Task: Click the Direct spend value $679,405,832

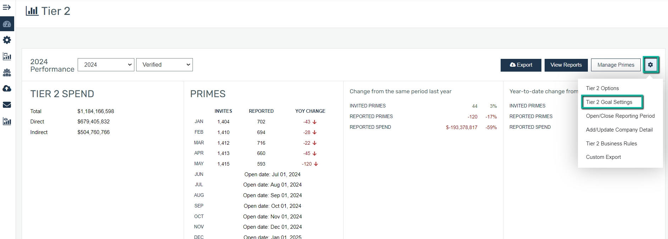Action: pos(94,122)
